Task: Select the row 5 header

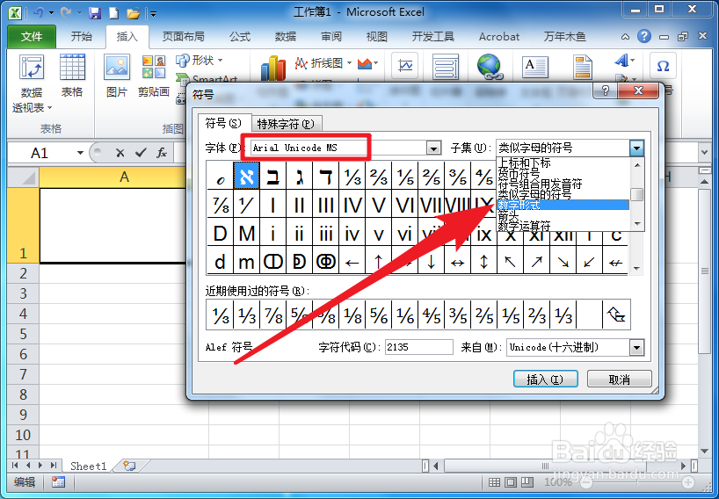Action: coord(23,334)
